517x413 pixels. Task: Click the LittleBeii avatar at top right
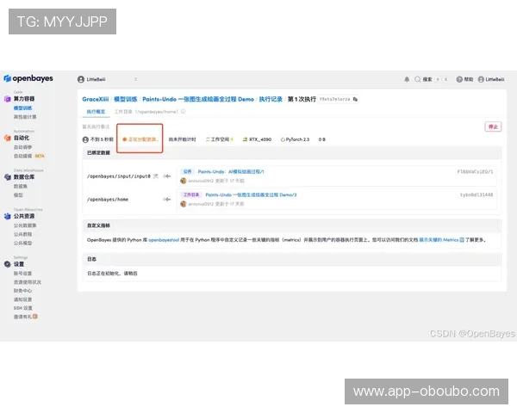[x=481, y=79]
